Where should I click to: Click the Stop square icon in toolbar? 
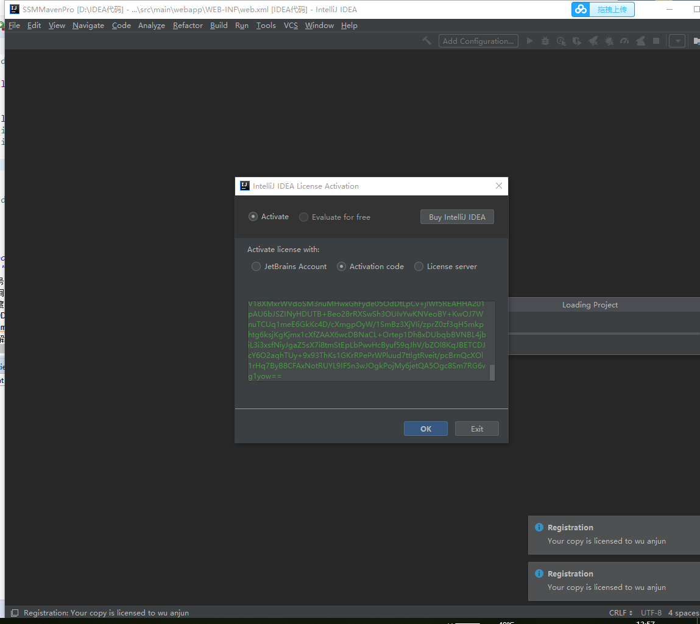pyautogui.click(x=656, y=41)
